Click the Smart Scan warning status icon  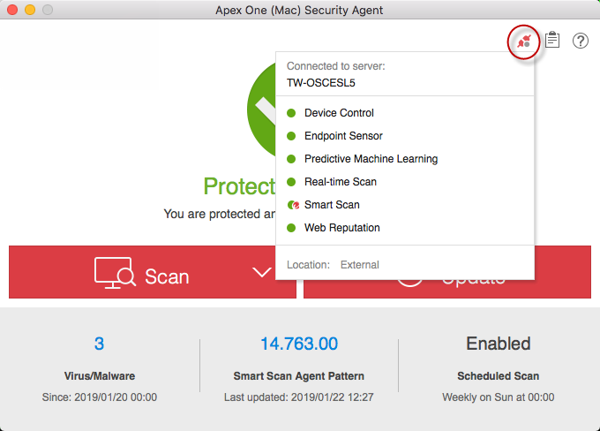click(292, 205)
